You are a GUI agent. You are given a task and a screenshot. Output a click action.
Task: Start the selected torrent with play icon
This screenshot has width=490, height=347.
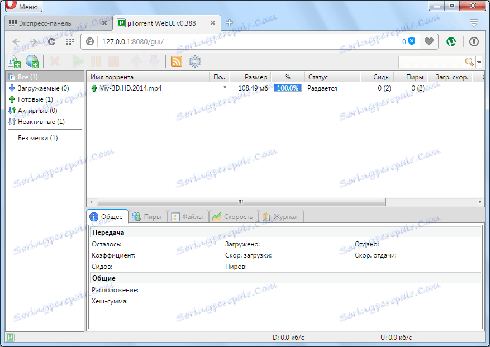point(78,61)
